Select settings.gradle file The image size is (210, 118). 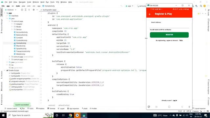pyautogui.click(x=17, y=87)
